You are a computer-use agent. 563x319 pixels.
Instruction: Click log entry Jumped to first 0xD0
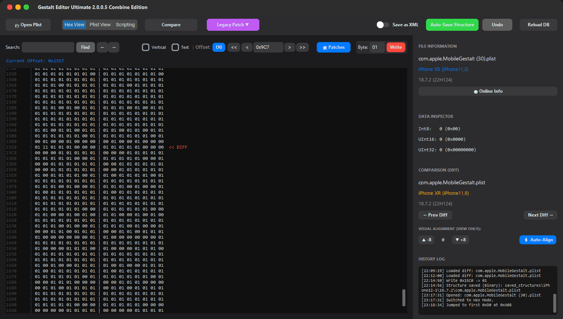pos(467,305)
